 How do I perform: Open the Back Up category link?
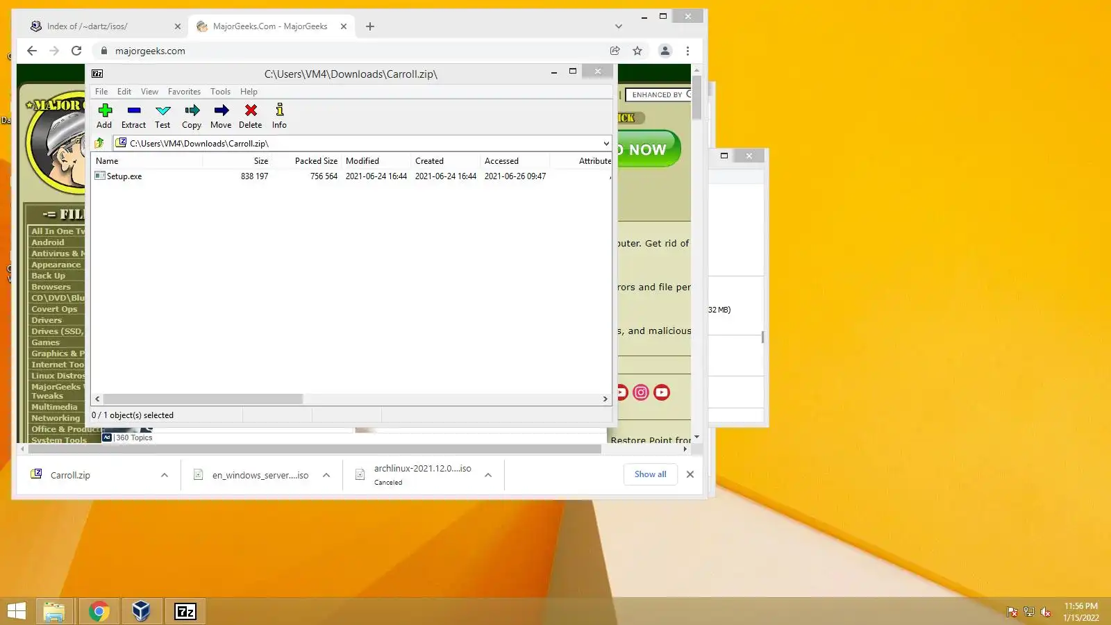(x=48, y=276)
